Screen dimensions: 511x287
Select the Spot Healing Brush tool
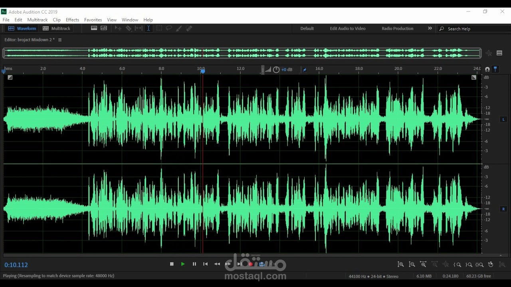(x=189, y=28)
